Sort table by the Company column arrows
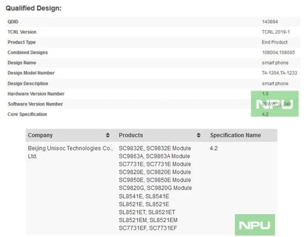The height and width of the screenshot is (237, 308). (x=108, y=135)
